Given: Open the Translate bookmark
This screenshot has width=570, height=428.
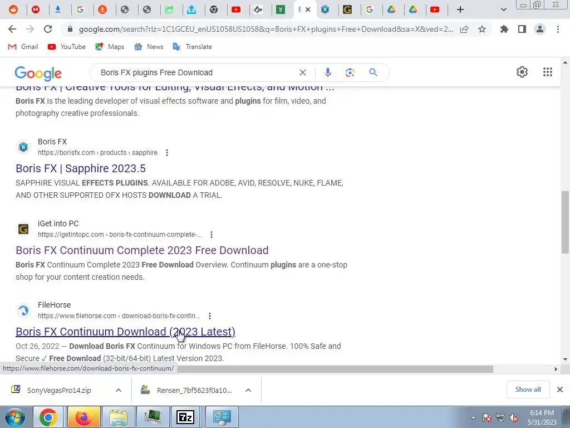Looking at the screenshot, I should [x=192, y=47].
